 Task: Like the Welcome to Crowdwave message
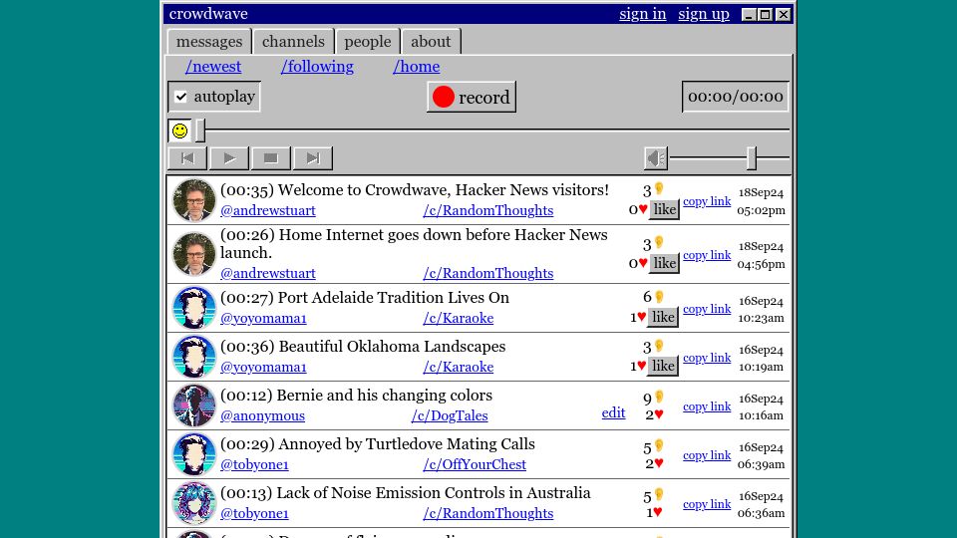click(664, 210)
